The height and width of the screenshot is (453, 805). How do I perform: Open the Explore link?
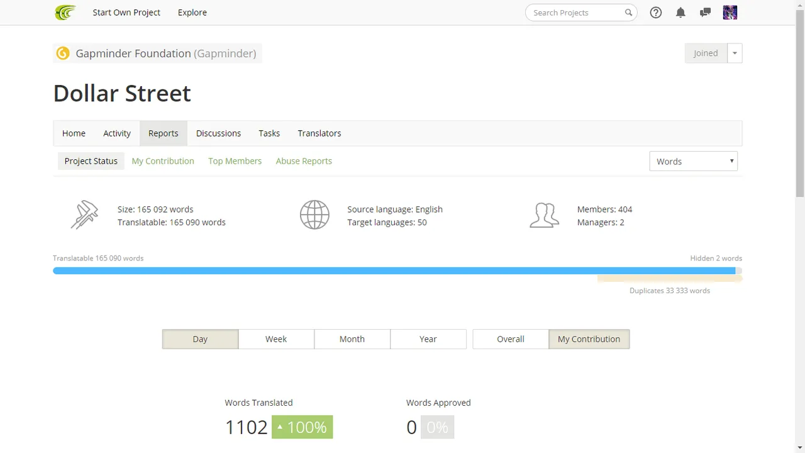(x=192, y=13)
